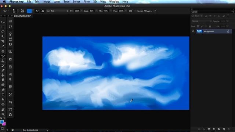Open the Image menu
235x132 pixels.
pyautogui.click(x=47, y=1)
